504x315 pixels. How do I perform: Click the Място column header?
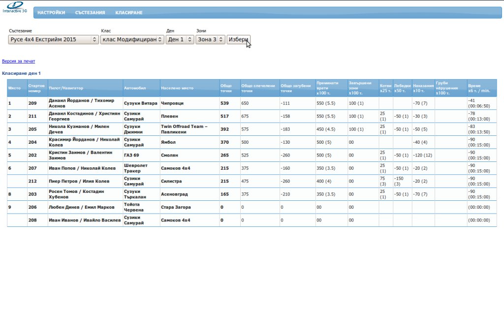(14, 88)
